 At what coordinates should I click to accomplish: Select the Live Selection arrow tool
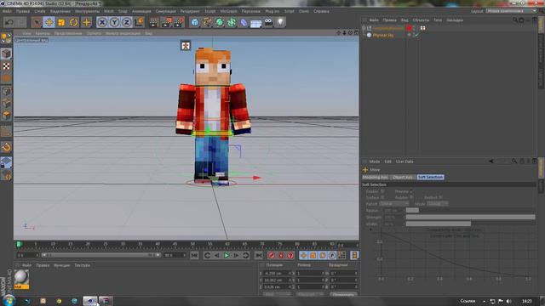(36, 23)
